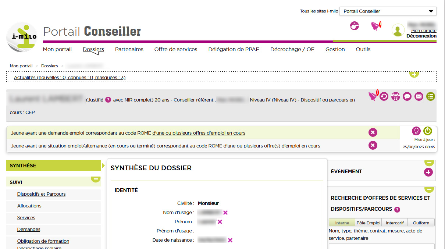The image size is (445, 249).
Task: Click the help icon next to Justifié
Action: pos(108,100)
